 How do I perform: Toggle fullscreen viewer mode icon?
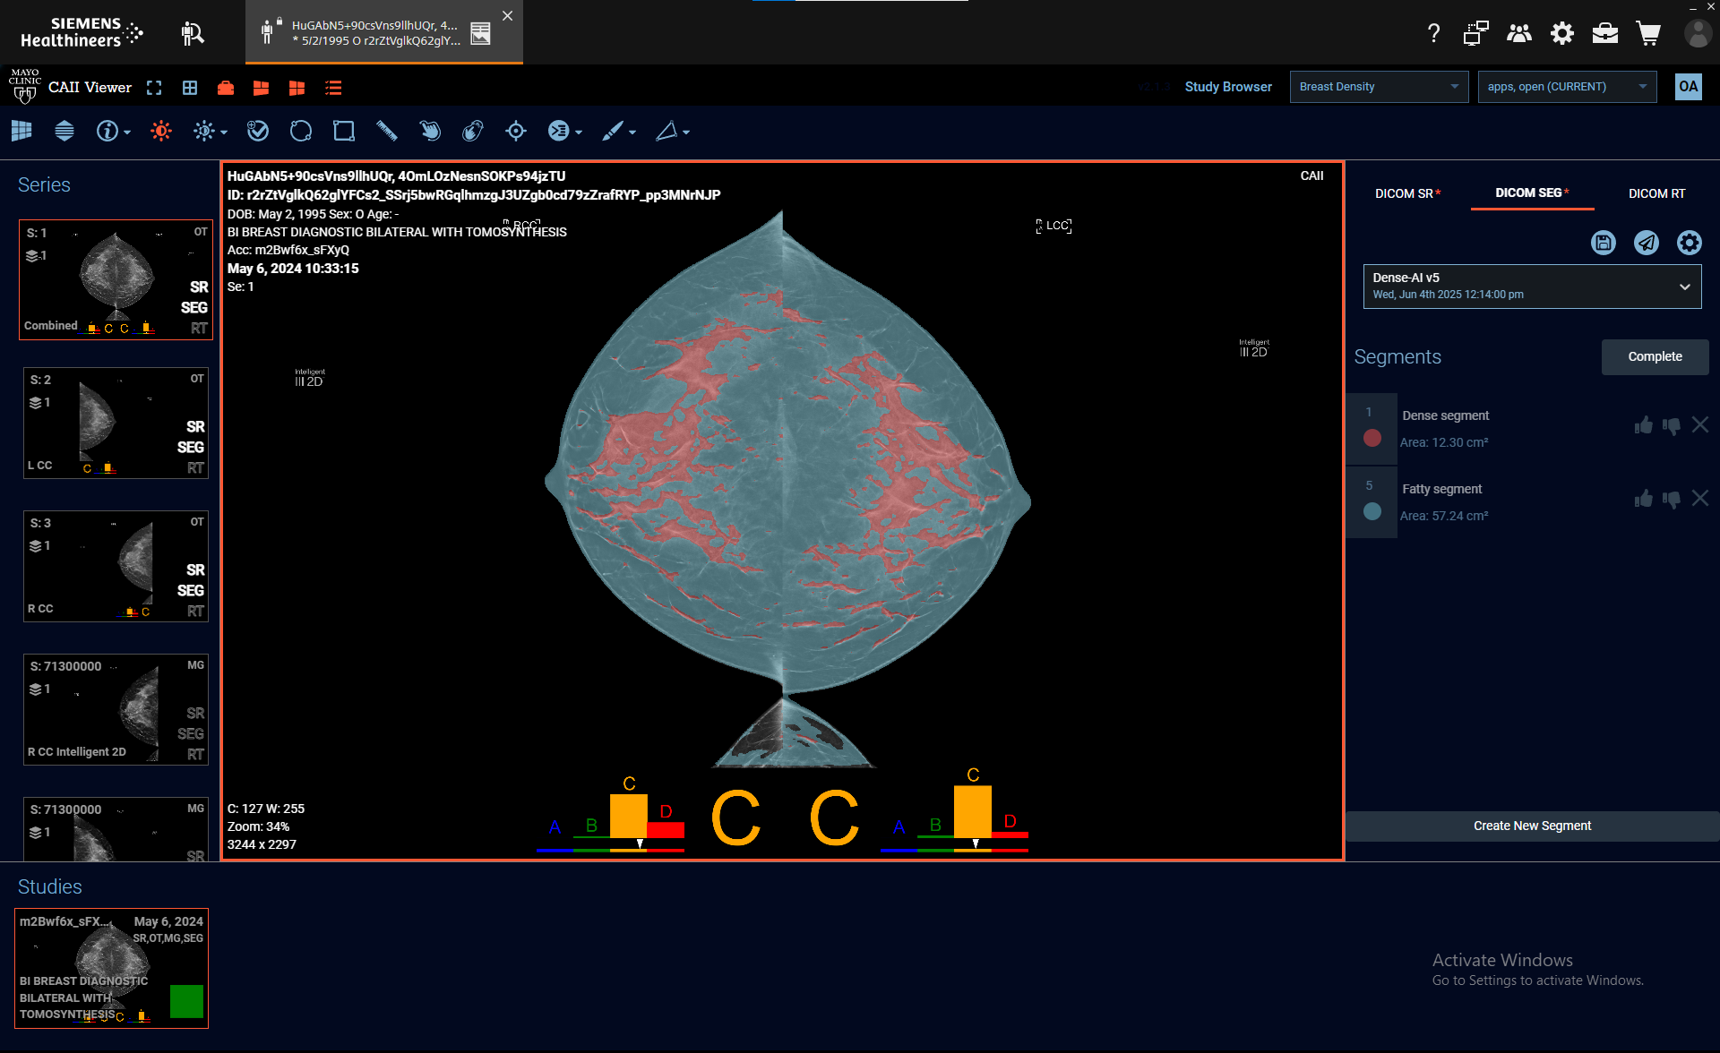click(x=154, y=88)
